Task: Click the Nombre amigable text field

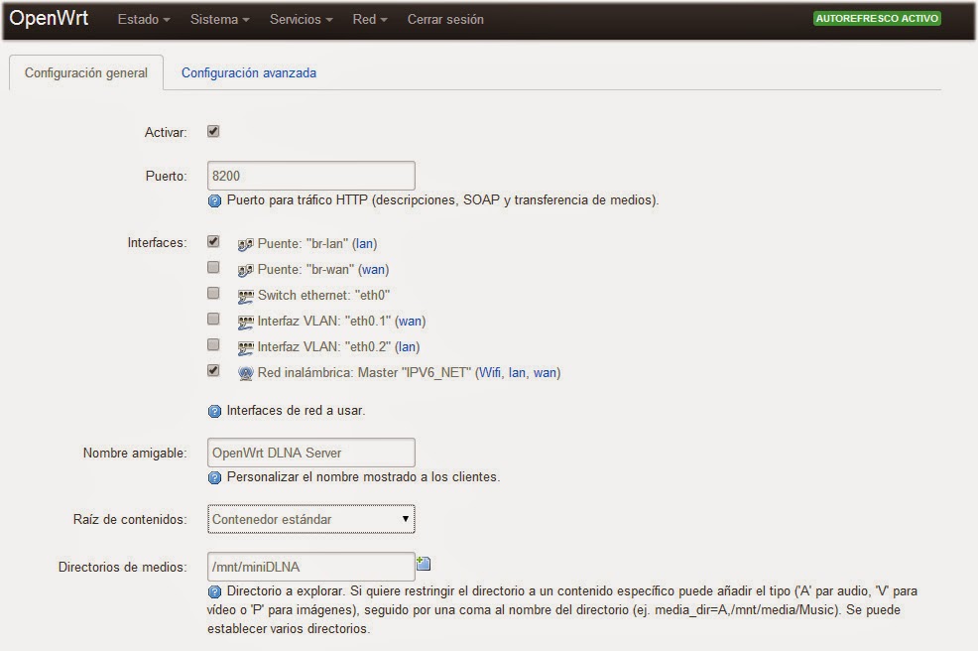Action: [x=310, y=453]
